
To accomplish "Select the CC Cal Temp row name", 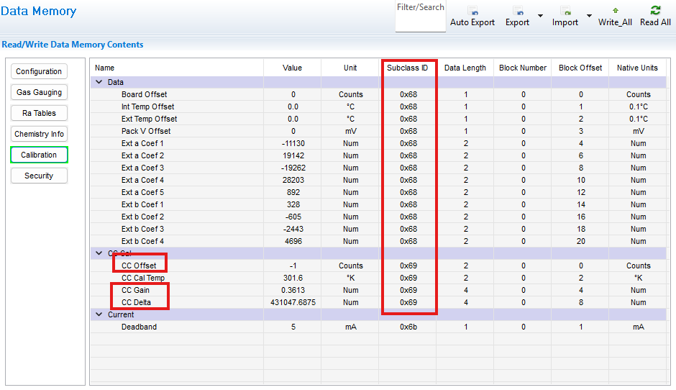I will point(143,278).
